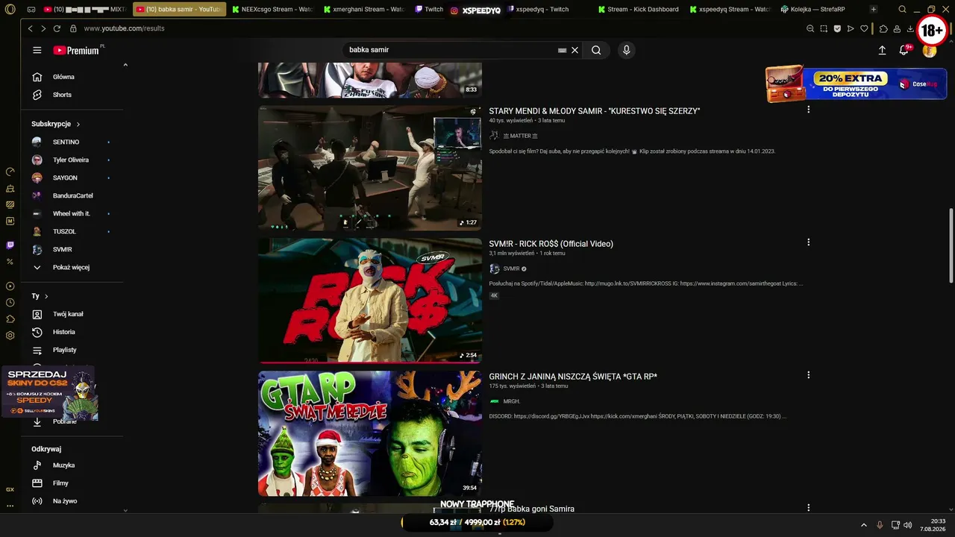Bookmark page with heart icon
Screen dimensions: 955x537
point(864,28)
